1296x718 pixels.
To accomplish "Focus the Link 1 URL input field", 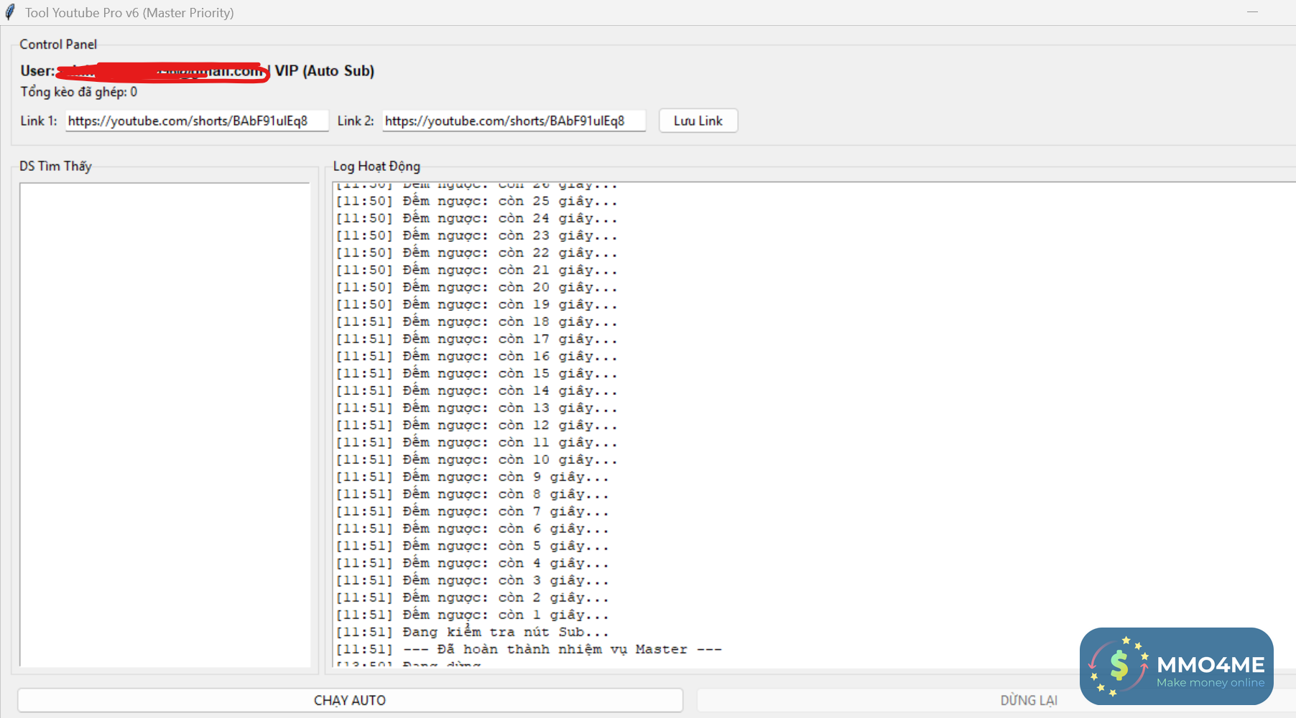I will [x=197, y=121].
